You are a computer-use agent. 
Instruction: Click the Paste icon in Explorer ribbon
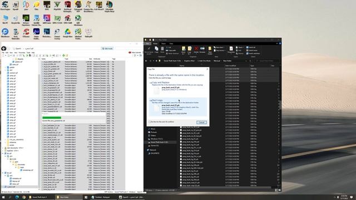pos(162,50)
